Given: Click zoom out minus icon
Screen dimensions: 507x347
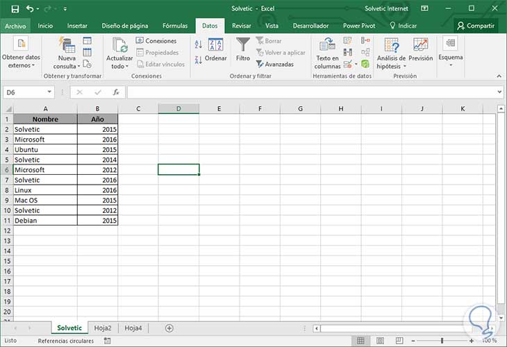Looking at the screenshot, I should pyautogui.click(x=413, y=341).
